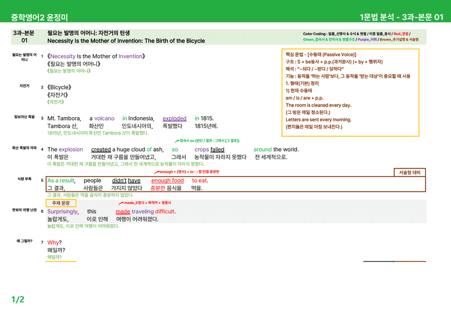Click the "서술형 대비" box label
This screenshot has width=451, height=318.
409,172
